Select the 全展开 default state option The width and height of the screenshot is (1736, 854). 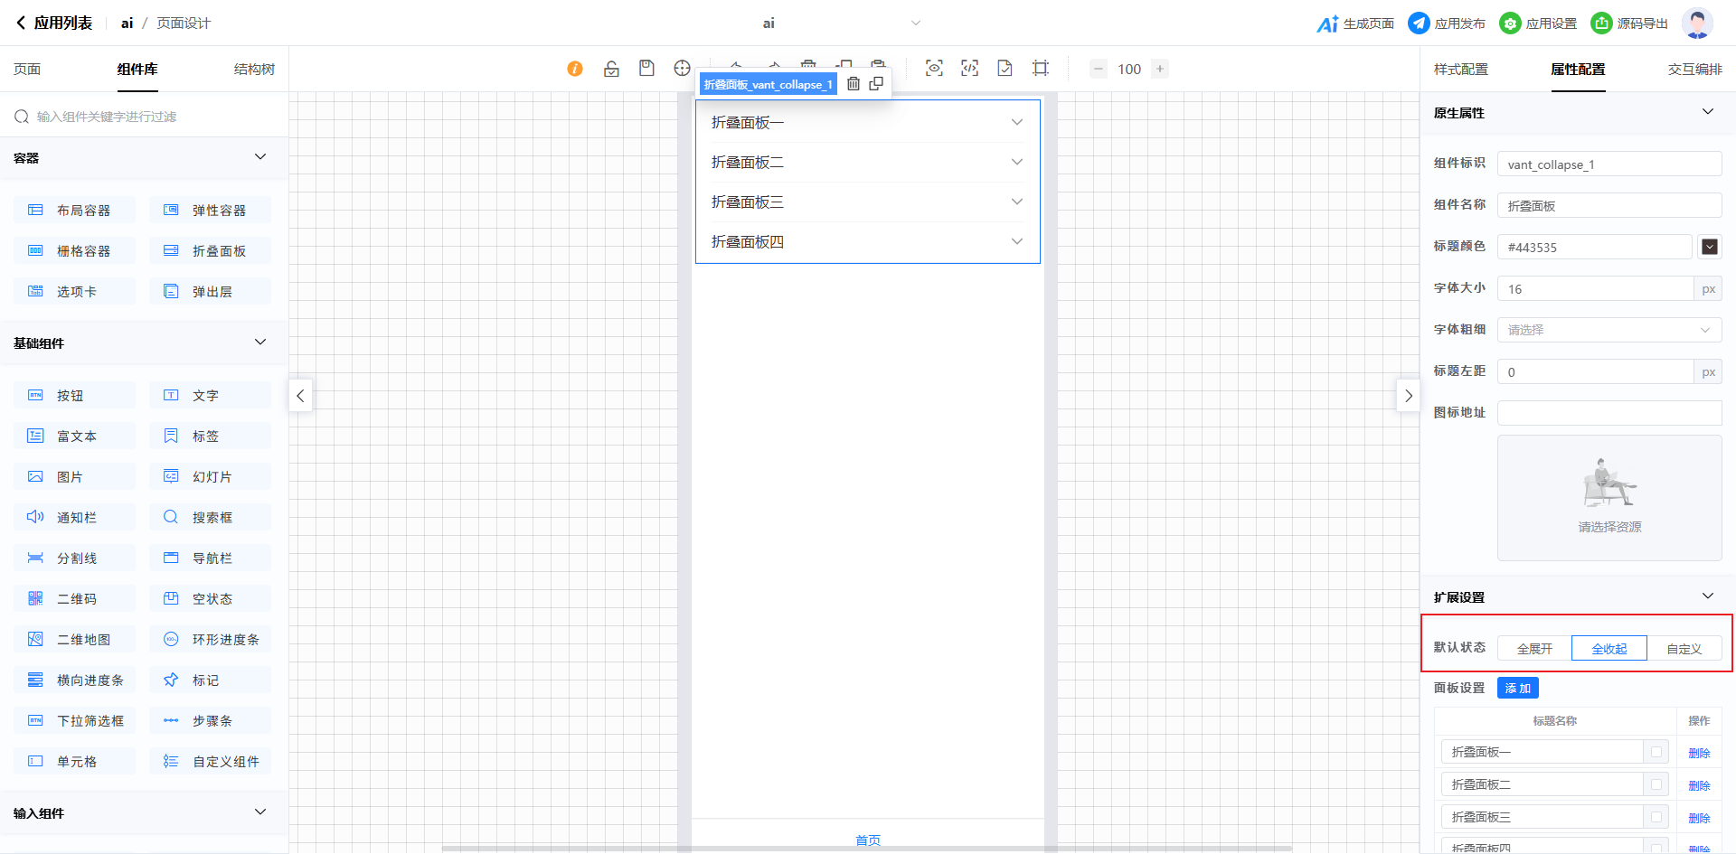point(1534,649)
